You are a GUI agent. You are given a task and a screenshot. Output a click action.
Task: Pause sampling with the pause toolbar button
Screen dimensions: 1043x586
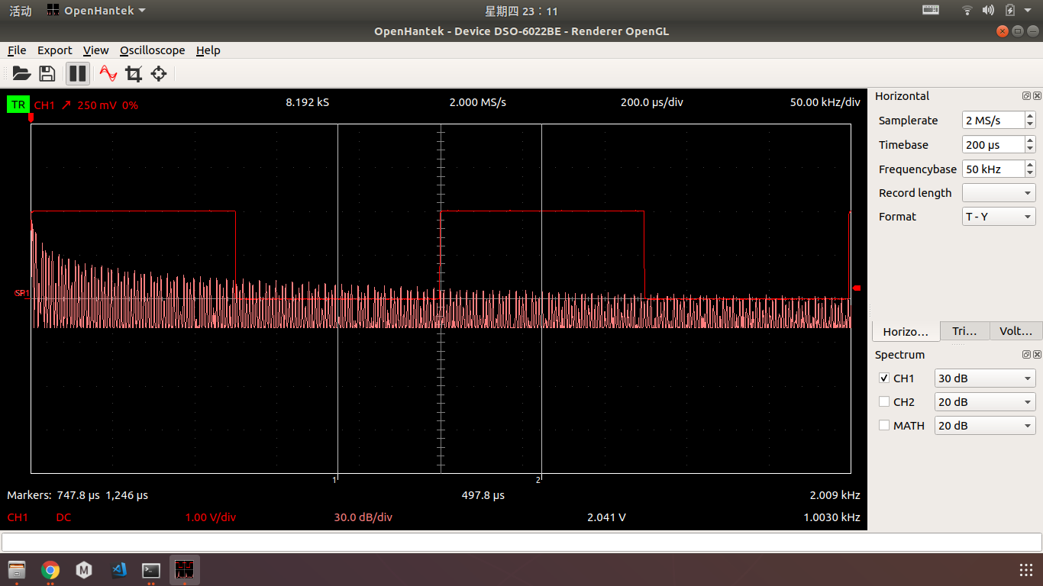[x=77, y=74]
